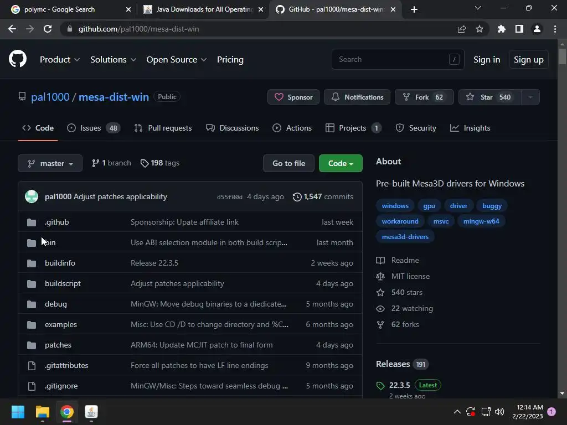Click the windows topic tag

[395, 206]
